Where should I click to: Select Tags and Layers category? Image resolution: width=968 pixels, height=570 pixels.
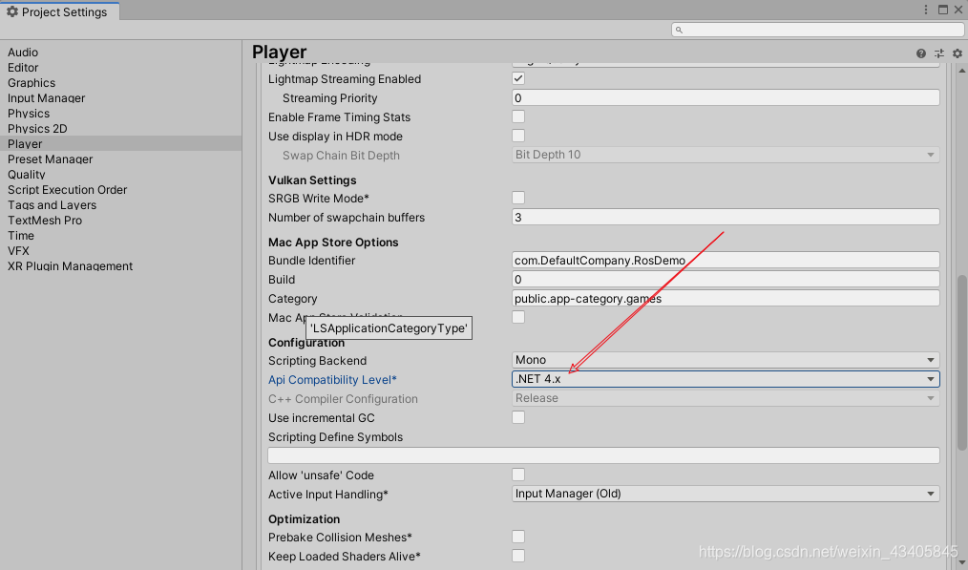pyautogui.click(x=52, y=205)
